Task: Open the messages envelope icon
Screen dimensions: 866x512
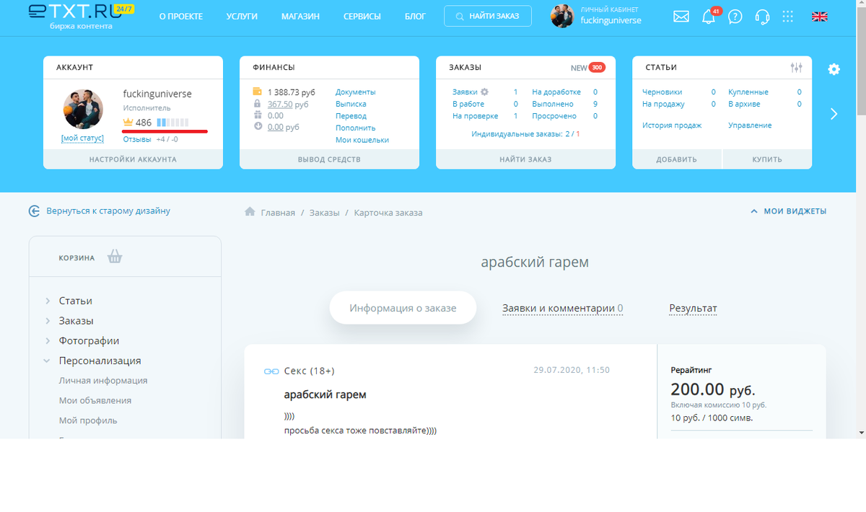Action: pyautogui.click(x=681, y=16)
